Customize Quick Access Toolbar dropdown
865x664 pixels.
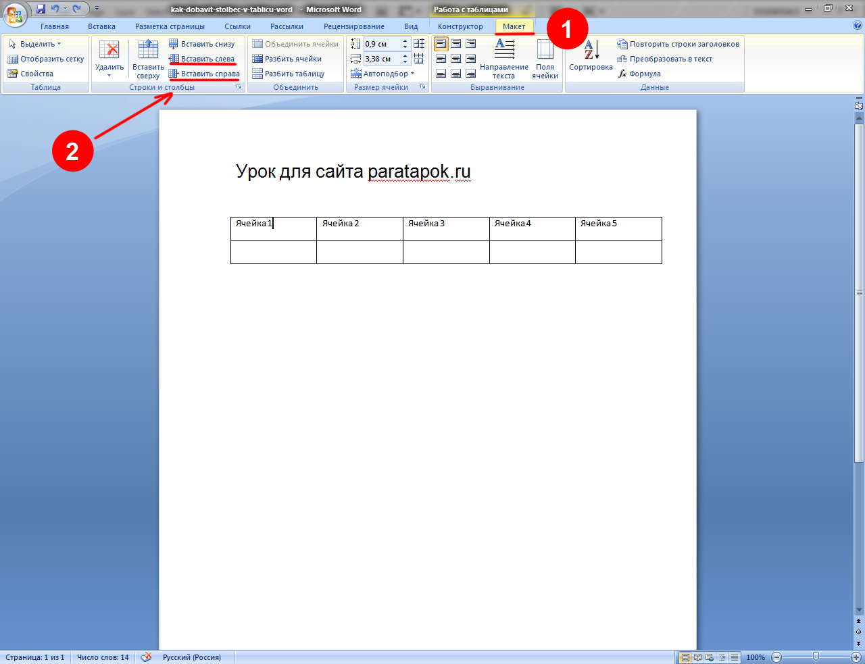pos(97,9)
